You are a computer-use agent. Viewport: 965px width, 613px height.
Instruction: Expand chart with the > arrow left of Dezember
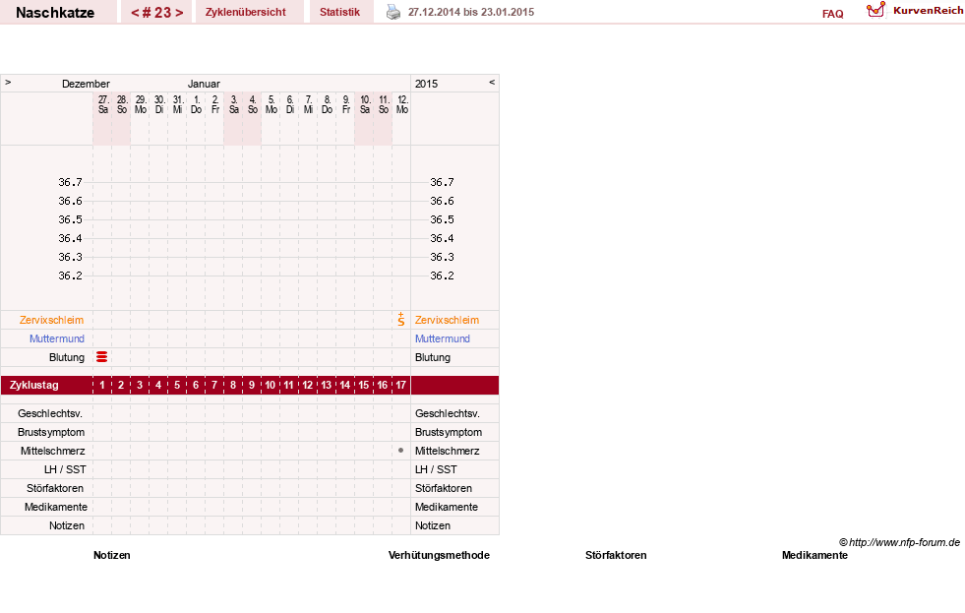click(8, 83)
